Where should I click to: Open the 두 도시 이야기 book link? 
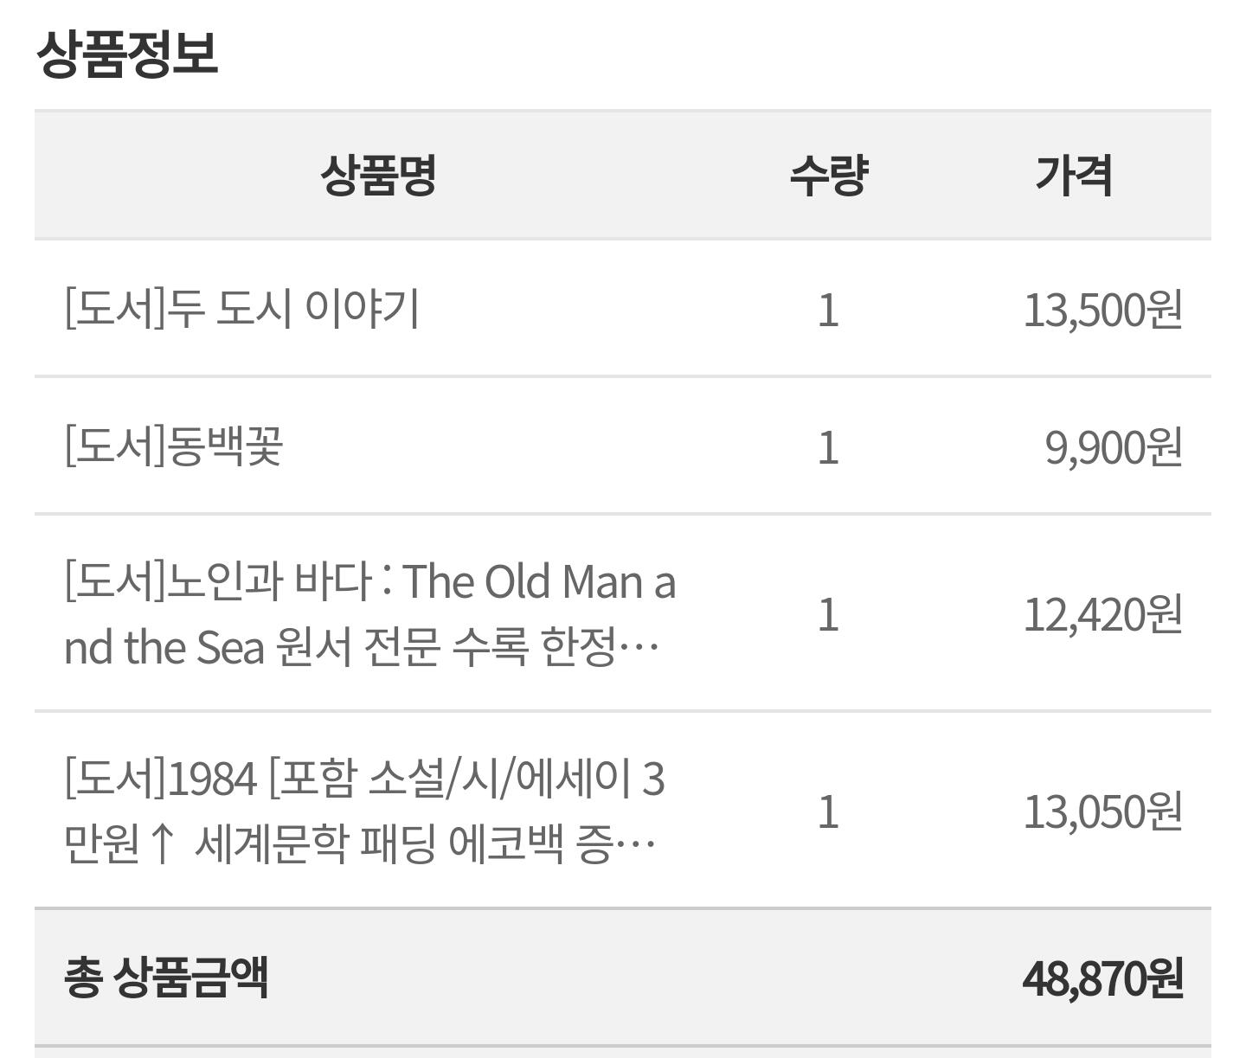(242, 309)
